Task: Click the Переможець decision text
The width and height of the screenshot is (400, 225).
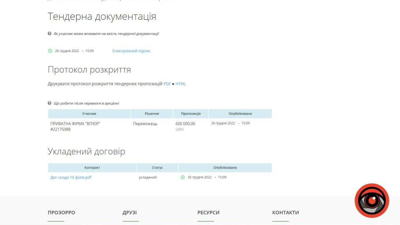Action: click(x=145, y=123)
